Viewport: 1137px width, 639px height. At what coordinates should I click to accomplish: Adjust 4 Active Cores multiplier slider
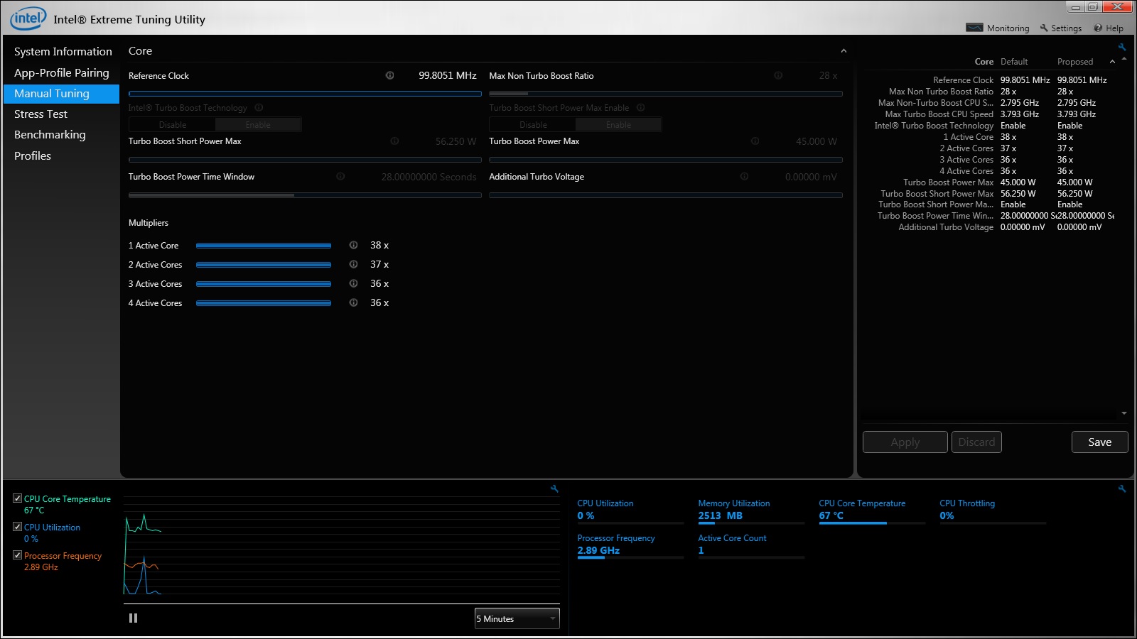pos(264,303)
